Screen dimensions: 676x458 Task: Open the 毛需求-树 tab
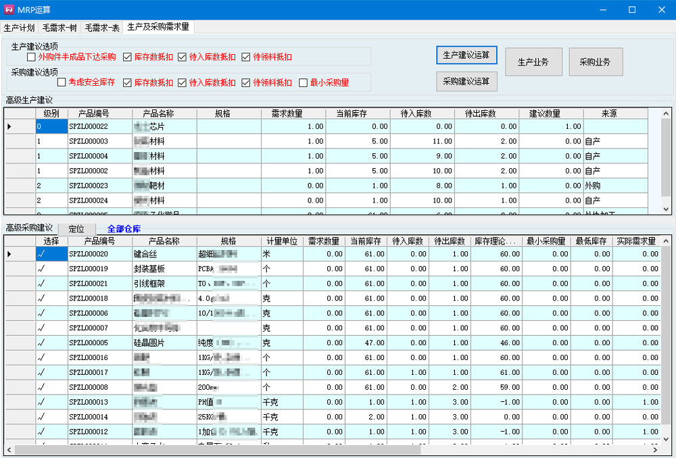point(59,28)
